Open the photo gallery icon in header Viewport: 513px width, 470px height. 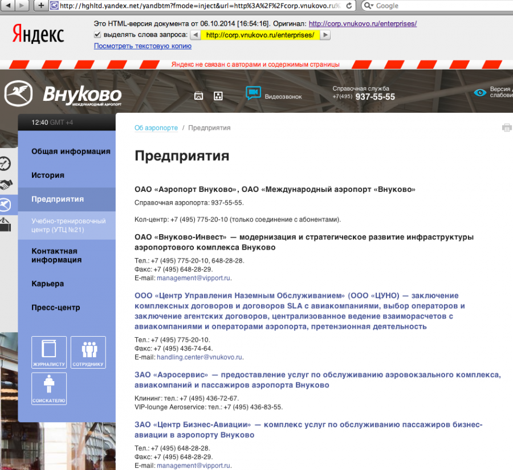pos(198,96)
